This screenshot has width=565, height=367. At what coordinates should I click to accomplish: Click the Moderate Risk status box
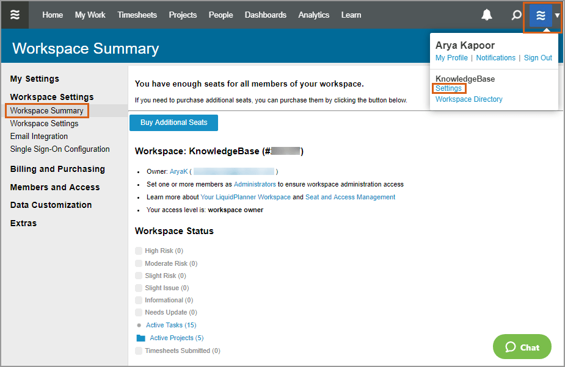coord(139,263)
